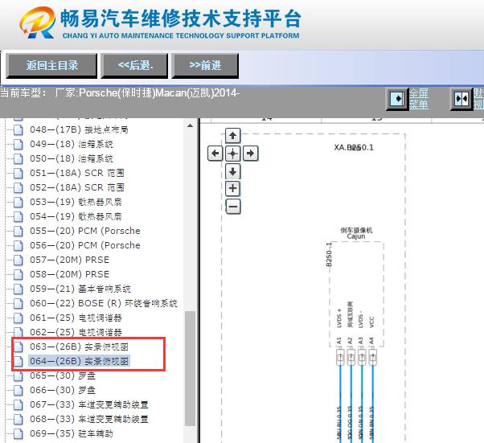The width and height of the screenshot is (484, 443).
Task: Click document icon beside 053—(19)
Action: 18,202
